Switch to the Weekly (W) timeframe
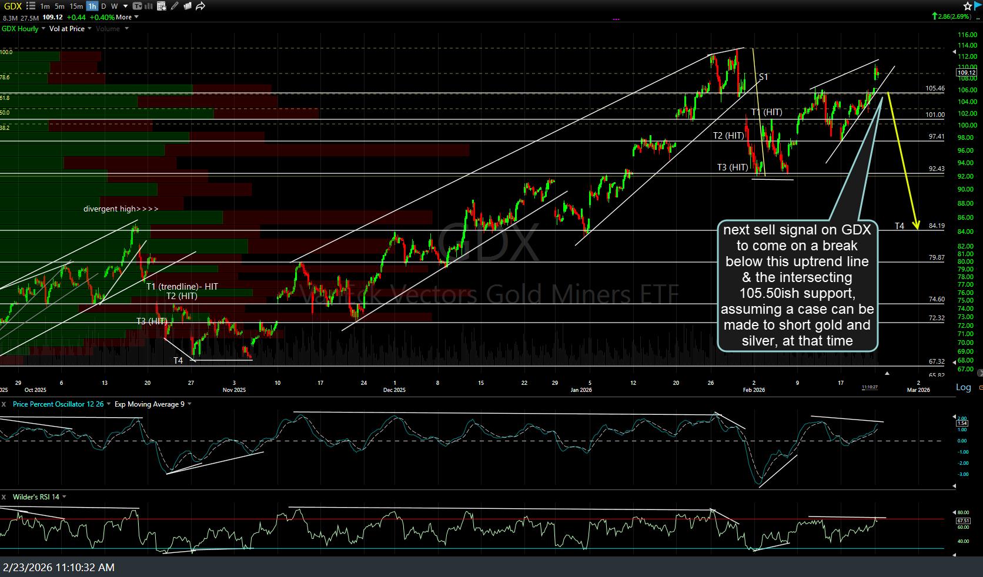983x577 pixels. tap(114, 6)
